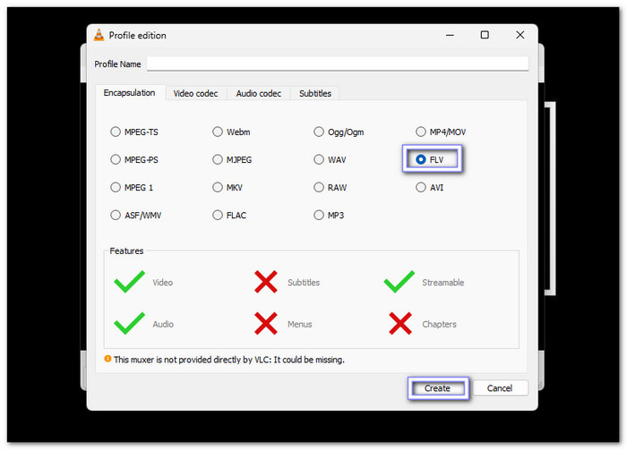Click the red X beside Menus
Screen dimensions: 627x450
click(266, 324)
